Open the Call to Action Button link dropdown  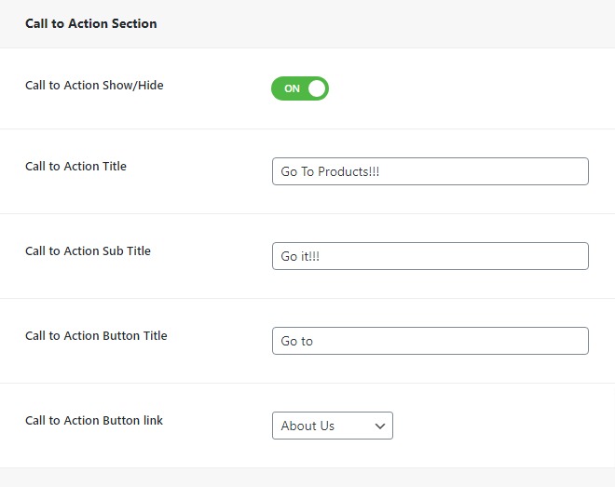(333, 426)
